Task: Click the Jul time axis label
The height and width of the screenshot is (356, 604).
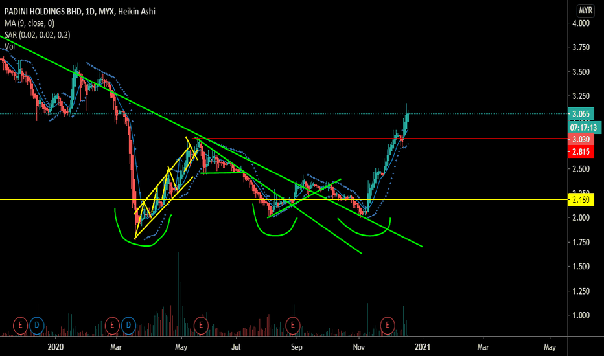Action: [x=236, y=347]
